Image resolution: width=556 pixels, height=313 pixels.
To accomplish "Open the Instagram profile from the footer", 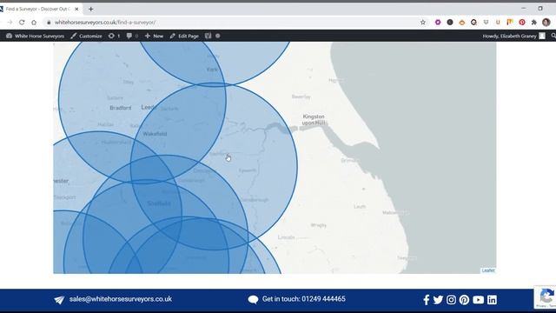I will [x=451, y=300].
